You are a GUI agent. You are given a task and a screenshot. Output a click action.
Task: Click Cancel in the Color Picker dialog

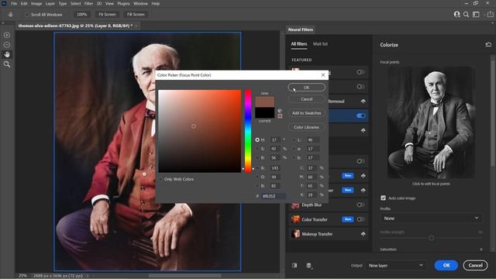[x=307, y=99]
